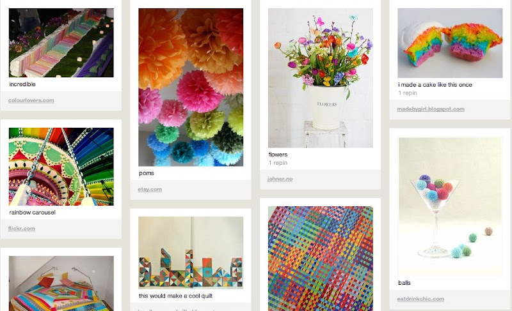Select the 'i made a cake like this once' caption

click(x=435, y=85)
